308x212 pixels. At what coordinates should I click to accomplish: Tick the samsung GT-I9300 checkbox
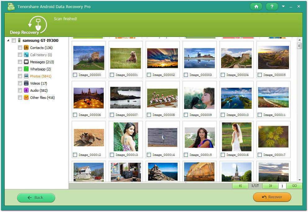coord(14,41)
